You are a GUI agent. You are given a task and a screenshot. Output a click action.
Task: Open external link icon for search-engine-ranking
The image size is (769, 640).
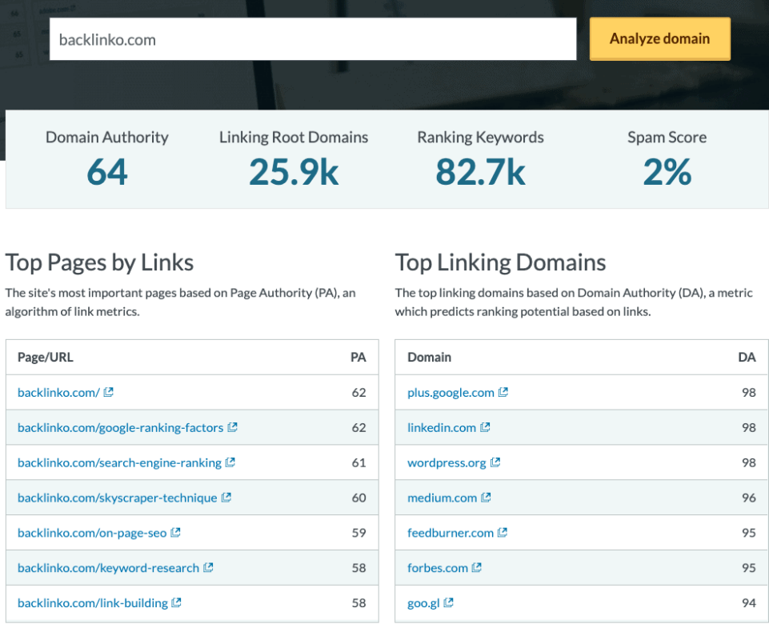point(230,462)
